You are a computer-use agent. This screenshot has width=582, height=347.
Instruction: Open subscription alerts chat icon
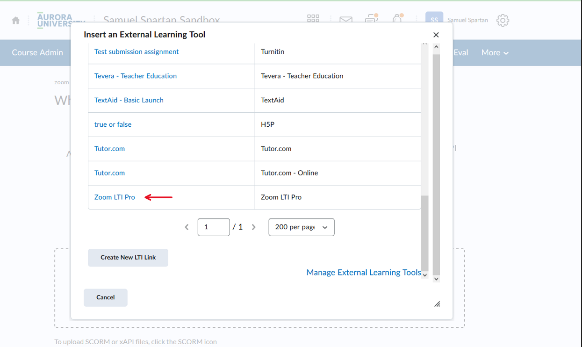click(372, 19)
